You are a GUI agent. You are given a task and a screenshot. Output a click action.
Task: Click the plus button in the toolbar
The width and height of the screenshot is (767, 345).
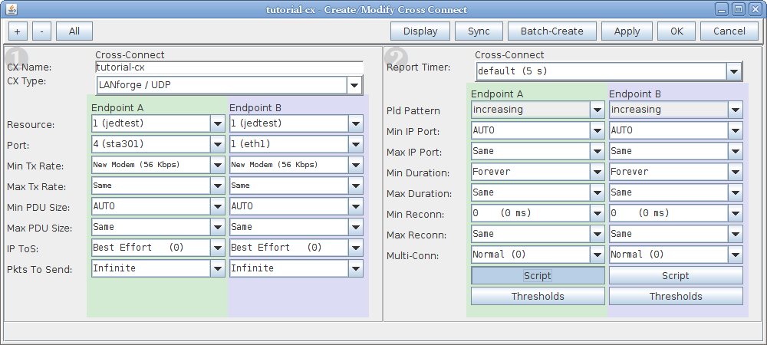(18, 31)
